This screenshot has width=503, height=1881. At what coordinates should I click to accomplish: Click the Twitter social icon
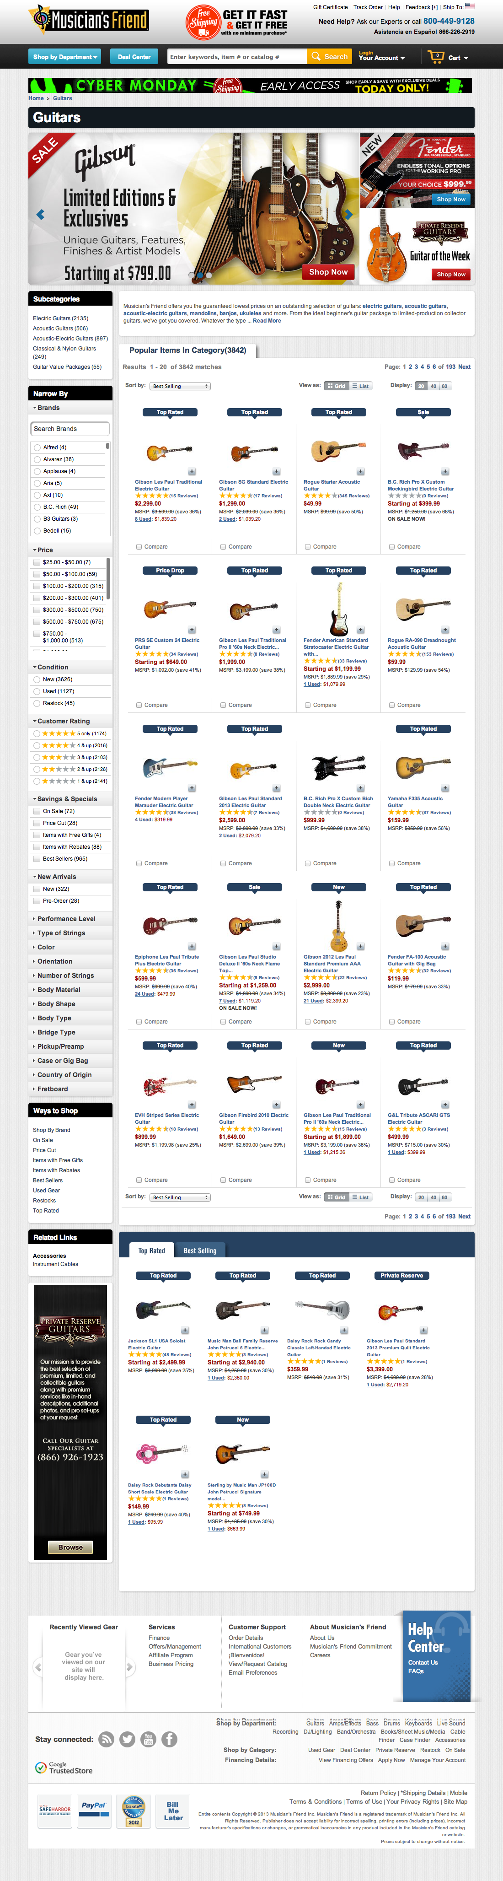[x=128, y=1739]
